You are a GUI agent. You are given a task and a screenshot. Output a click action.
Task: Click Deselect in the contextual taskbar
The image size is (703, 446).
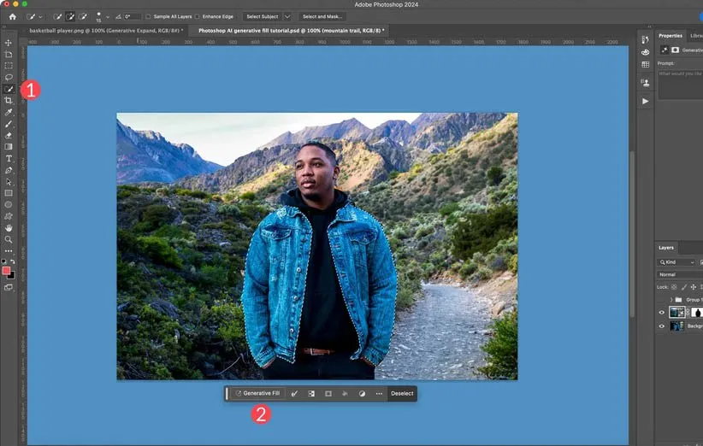(402, 394)
